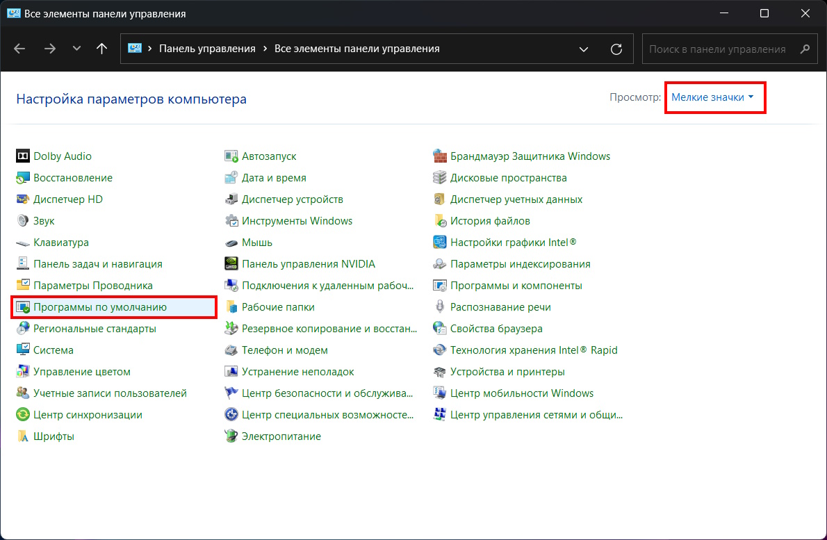Image resolution: width=827 pixels, height=540 pixels.
Task: Click the Шрифты folder icon
Action: point(23,436)
